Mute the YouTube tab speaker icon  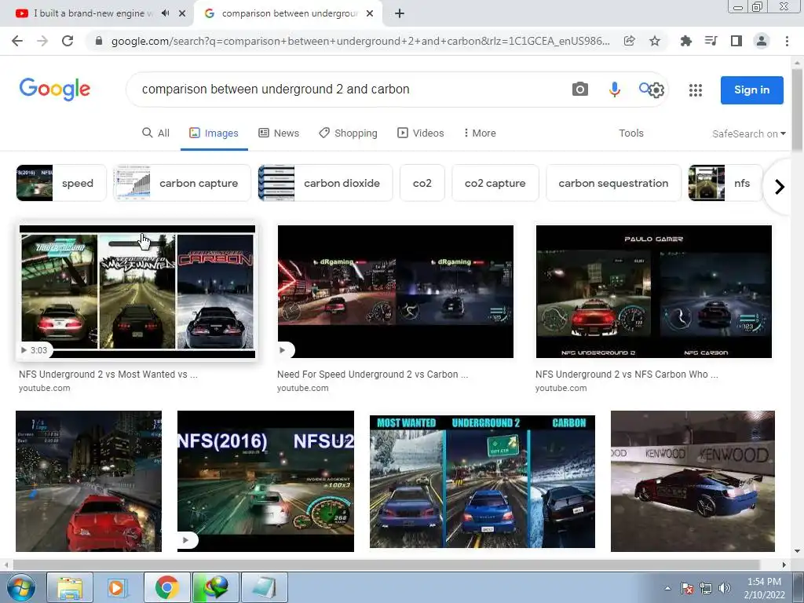(165, 13)
